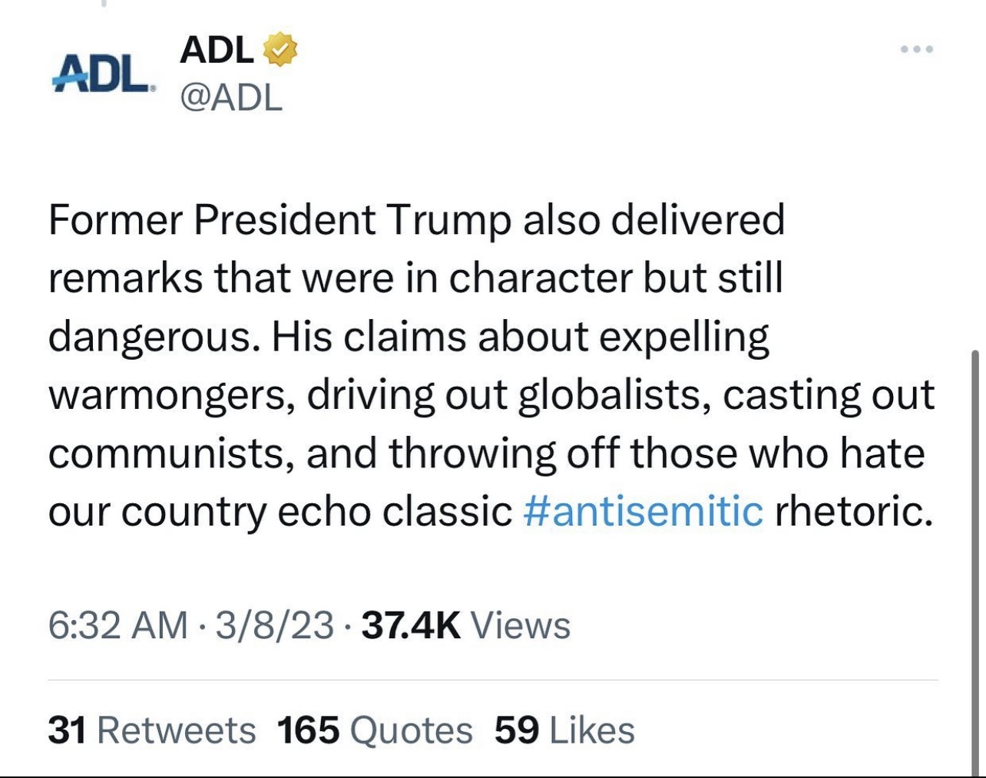
Task: Click the bold ADL display name
Action: 217,51
